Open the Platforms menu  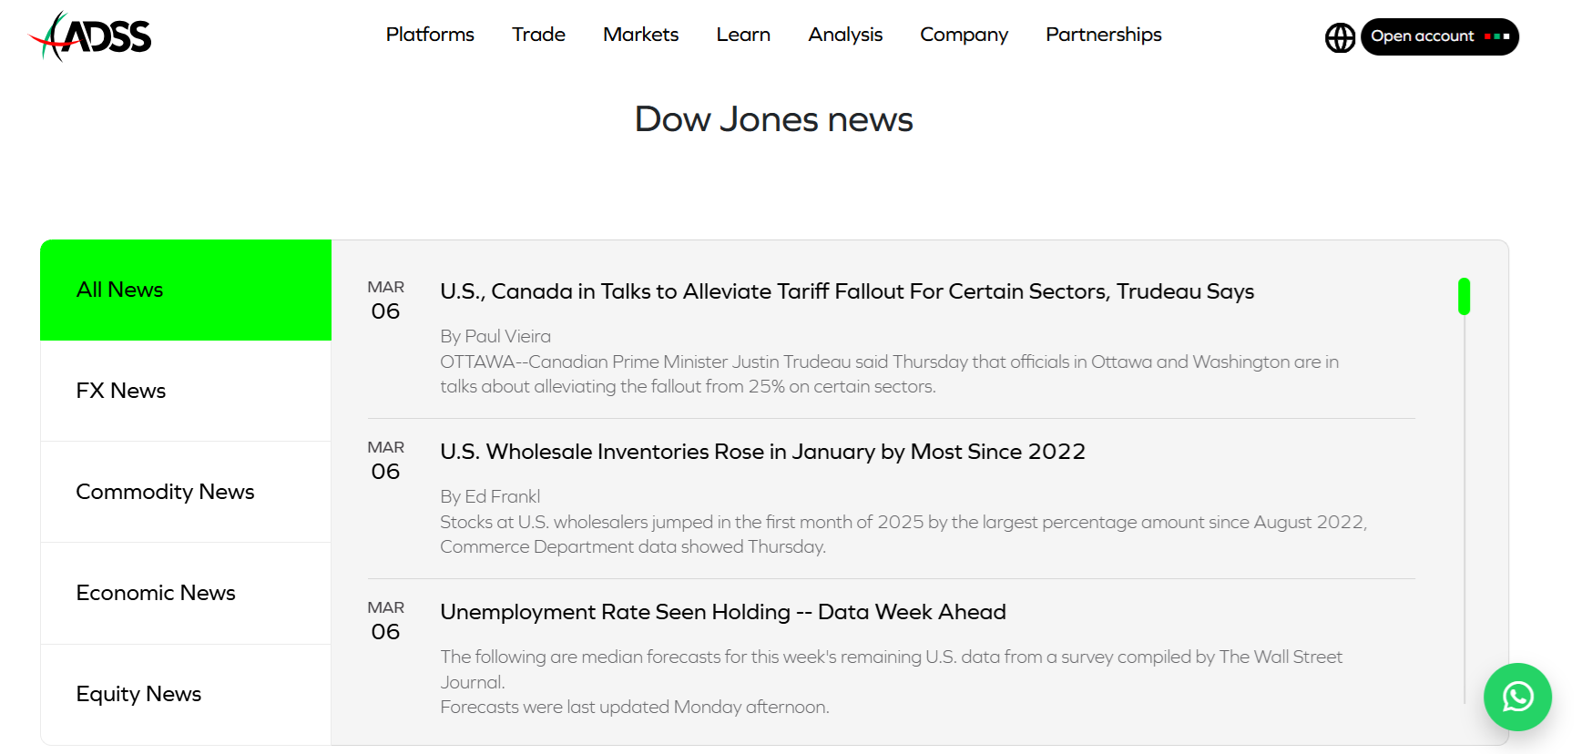pyautogui.click(x=430, y=35)
